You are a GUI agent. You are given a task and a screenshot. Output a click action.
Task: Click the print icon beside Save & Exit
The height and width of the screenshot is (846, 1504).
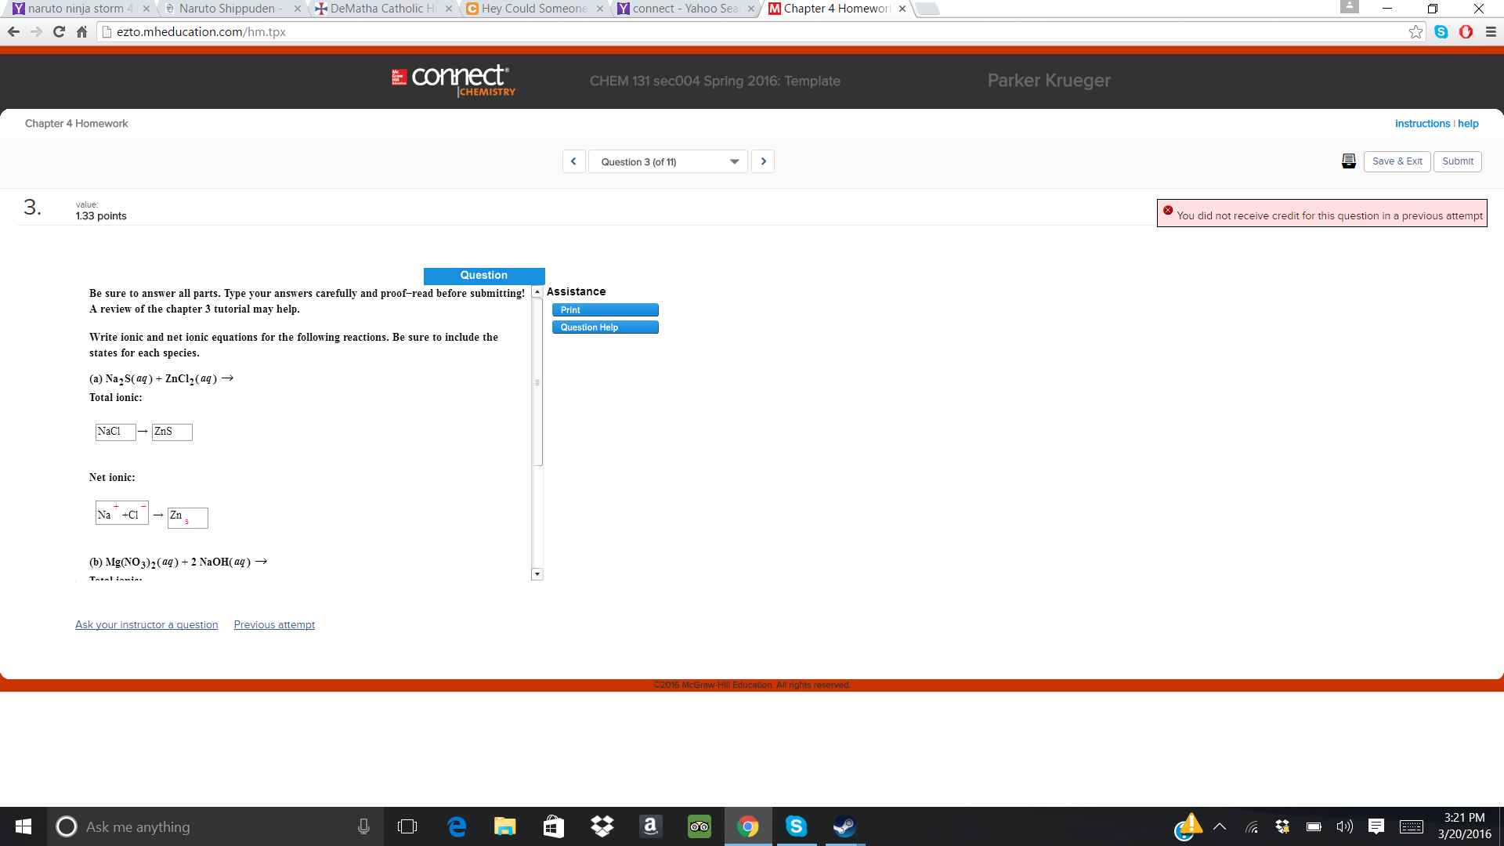[1348, 161]
